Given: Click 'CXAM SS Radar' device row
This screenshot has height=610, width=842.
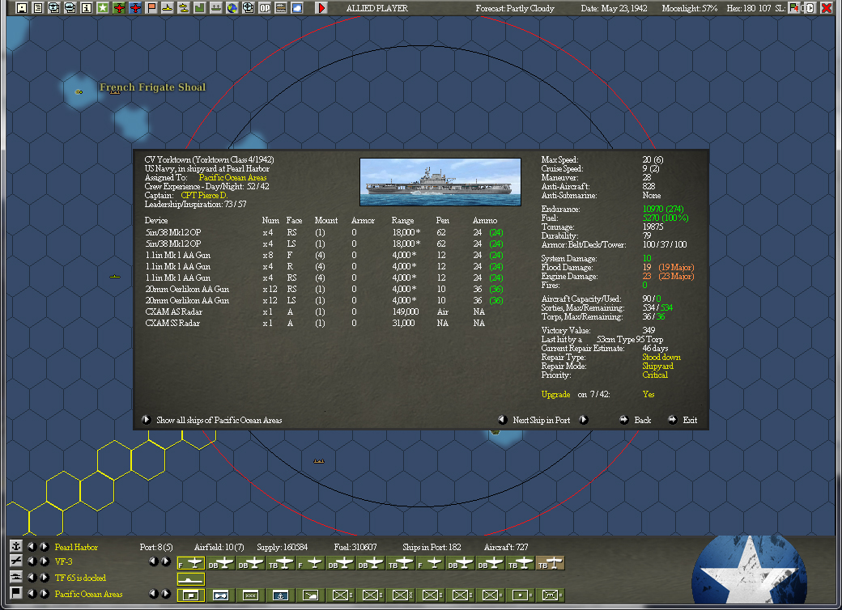Looking at the screenshot, I should pyautogui.click(x=315, y=323).
